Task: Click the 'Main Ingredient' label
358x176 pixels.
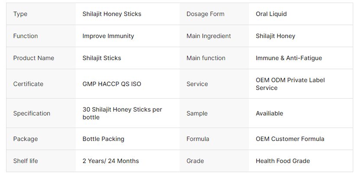Action: 209,36
